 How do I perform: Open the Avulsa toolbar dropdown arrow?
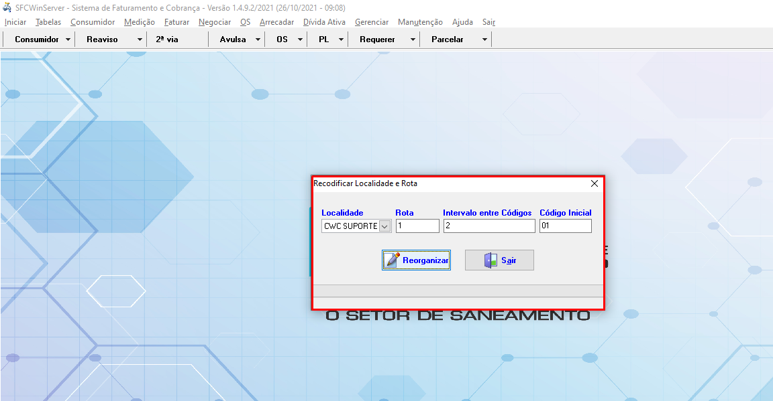pyautogui.click(x=258, y=39)
